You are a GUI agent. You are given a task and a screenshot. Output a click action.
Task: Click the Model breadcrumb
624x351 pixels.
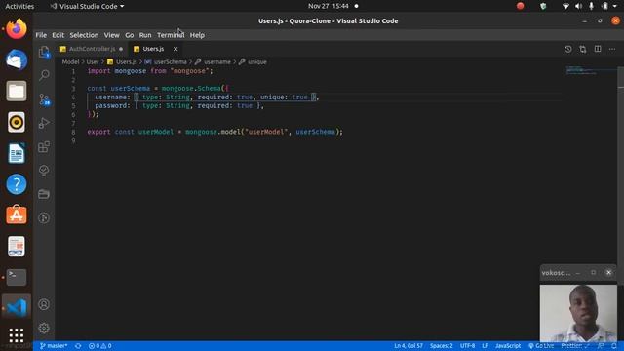point(70,62)
